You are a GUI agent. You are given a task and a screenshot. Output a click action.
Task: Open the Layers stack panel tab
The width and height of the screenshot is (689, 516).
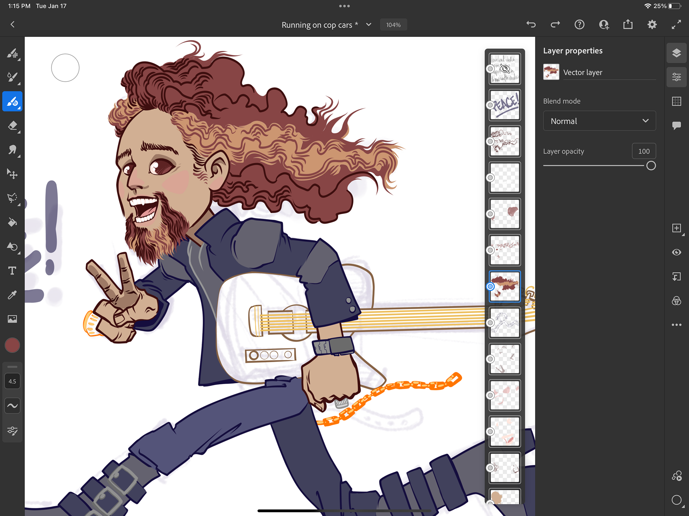click(x=676, y=53)
